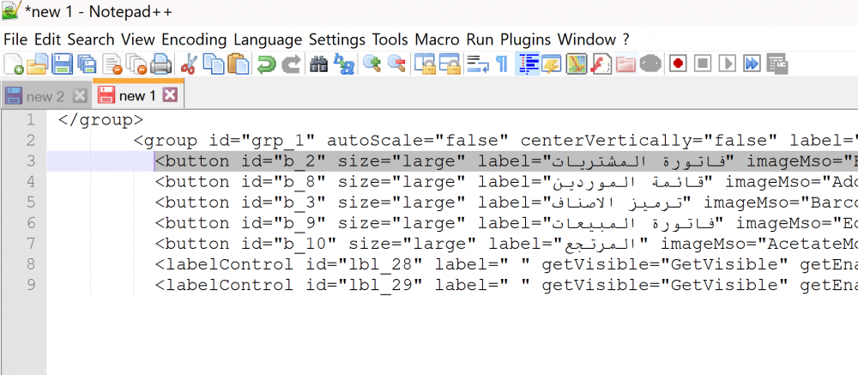Click the Save All icon
Viewport: 858px width, 375px height.
coord(87,64)
